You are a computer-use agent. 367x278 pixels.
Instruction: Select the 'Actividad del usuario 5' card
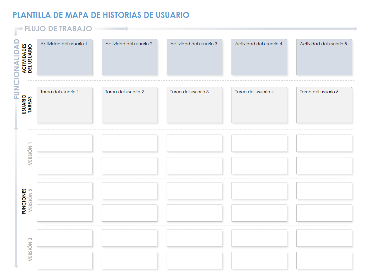pos(324,57)
